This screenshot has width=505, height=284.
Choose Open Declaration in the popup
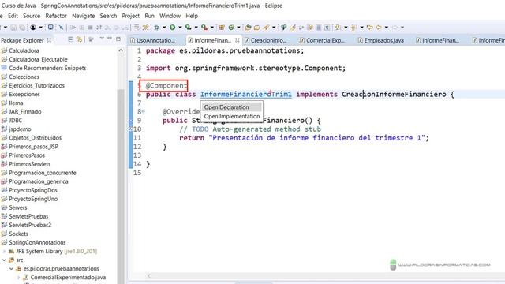(x=231, y=107)
